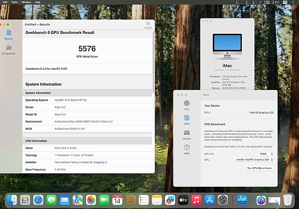Launch Music app from the dock

click(x=195, y=200)
